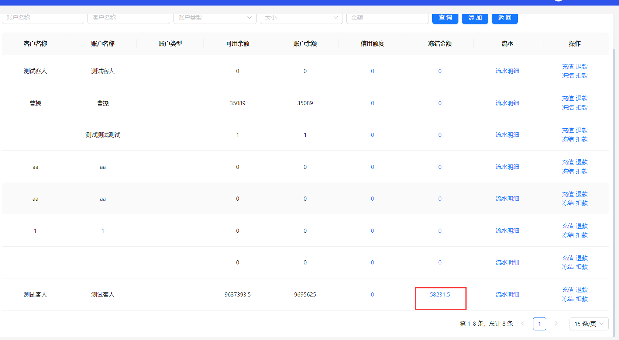This screenshot has width=619, height=340.
Task: Go to the previous page arrow
Action: click(523, 324)
